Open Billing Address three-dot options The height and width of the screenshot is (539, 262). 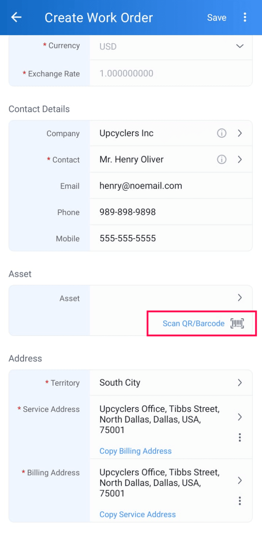pyautogui.click(x=240, y=501)
